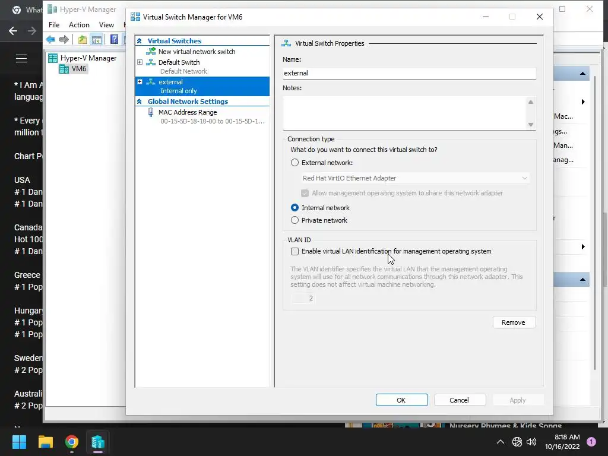The image size is (608, 456).
Task: Open the View menu in Hyper-V Manager
Action: [106, 25]
